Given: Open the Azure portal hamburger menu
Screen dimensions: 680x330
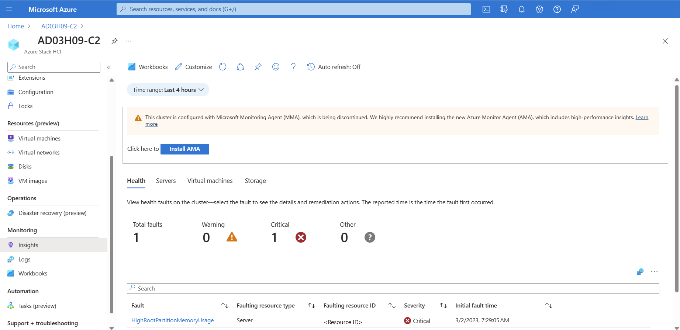Looking at the screenshot, I should point(9,9).
